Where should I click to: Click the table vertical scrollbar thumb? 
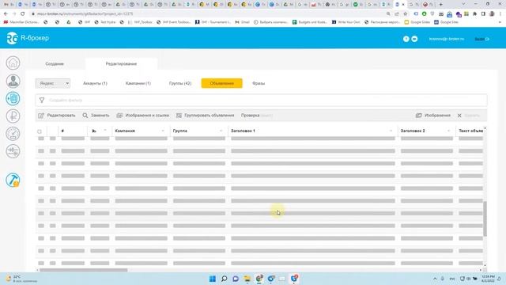coord(485,218)
